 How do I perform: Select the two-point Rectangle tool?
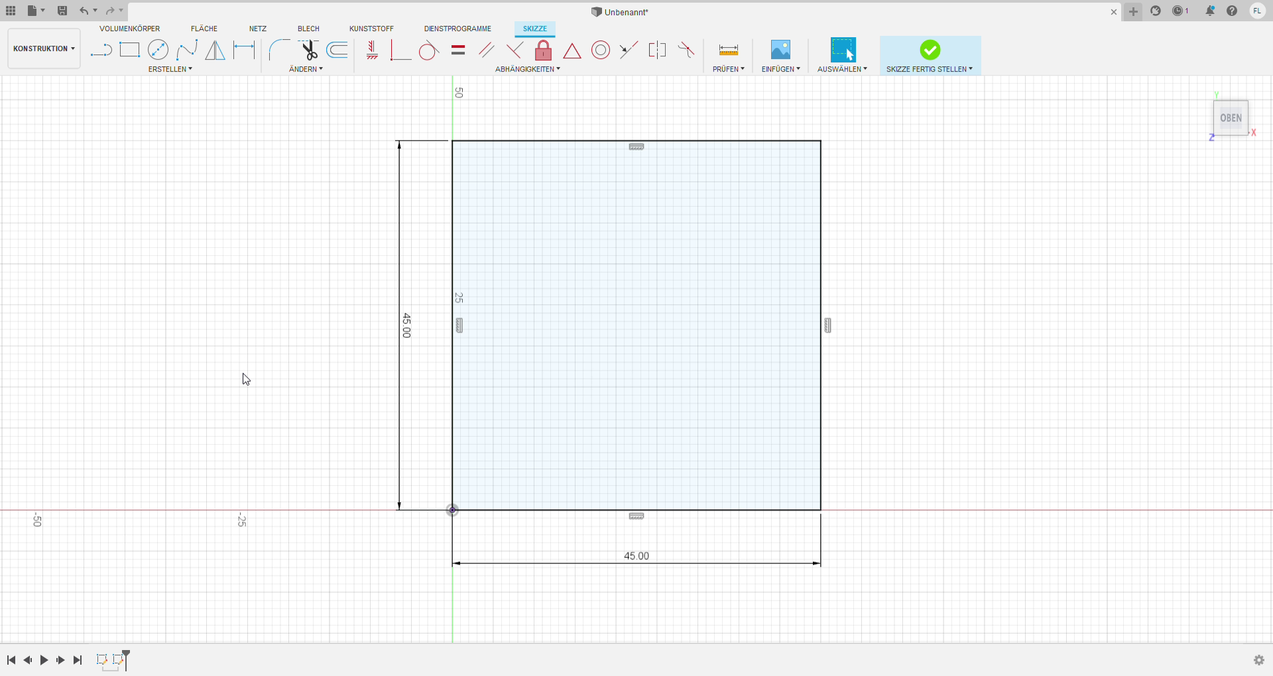pyautogui.click(x=129, y=50)
